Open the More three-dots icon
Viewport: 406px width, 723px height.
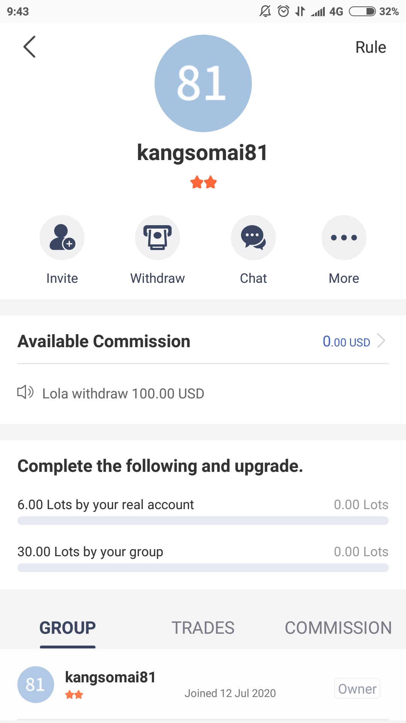pos(344,238)
